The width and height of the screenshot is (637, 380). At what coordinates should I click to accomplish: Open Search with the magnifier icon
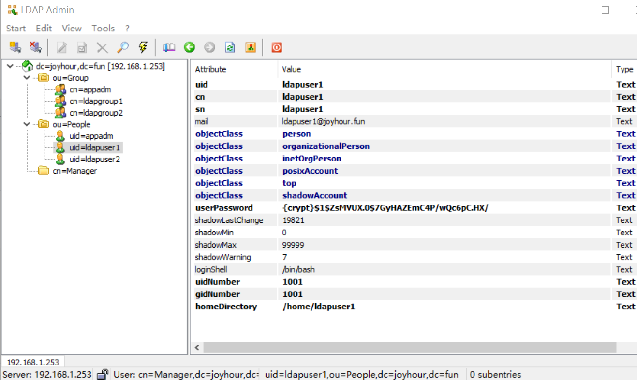click(x=123, y=47)
